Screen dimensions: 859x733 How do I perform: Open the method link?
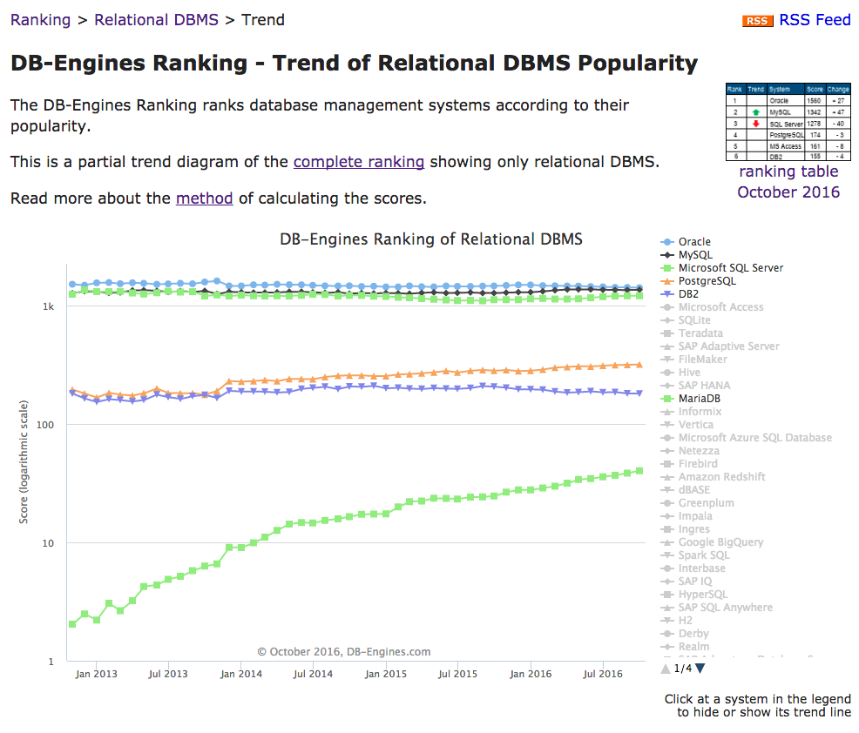click(205, 198)
